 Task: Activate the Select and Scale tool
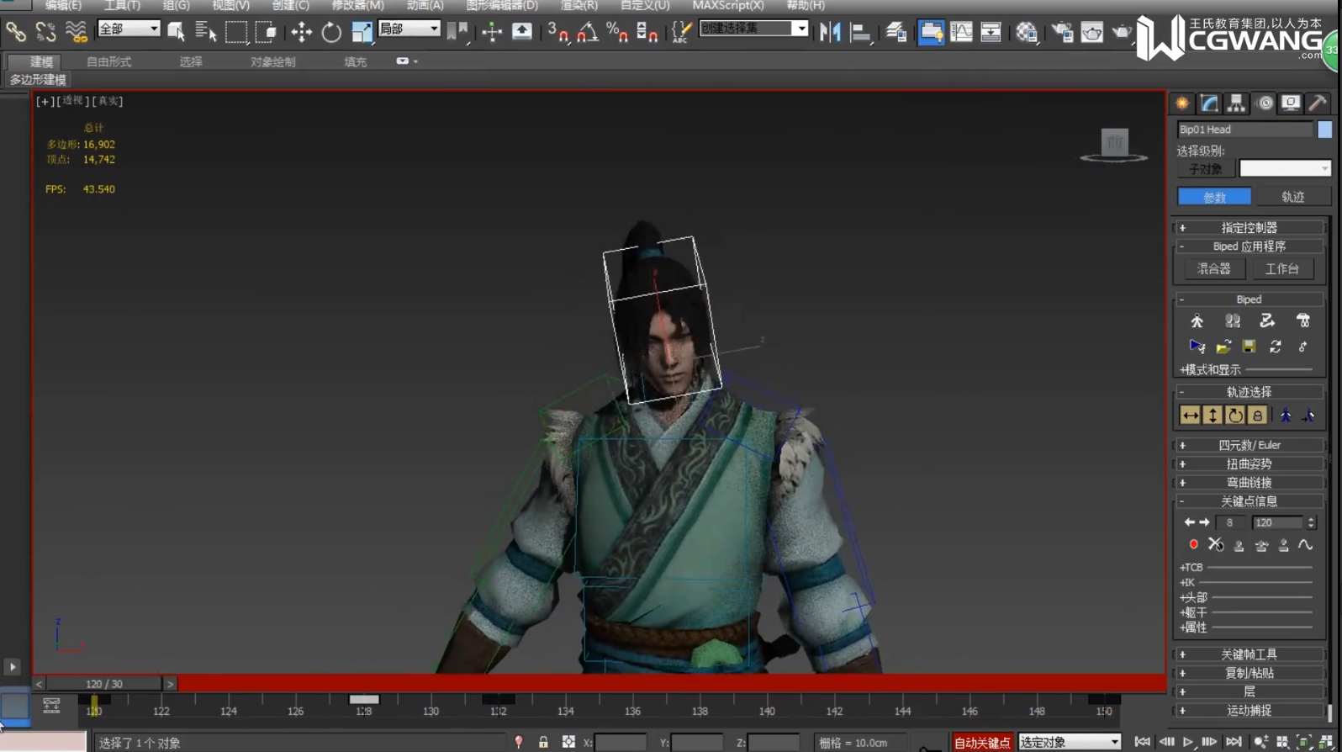click(362, 32)
